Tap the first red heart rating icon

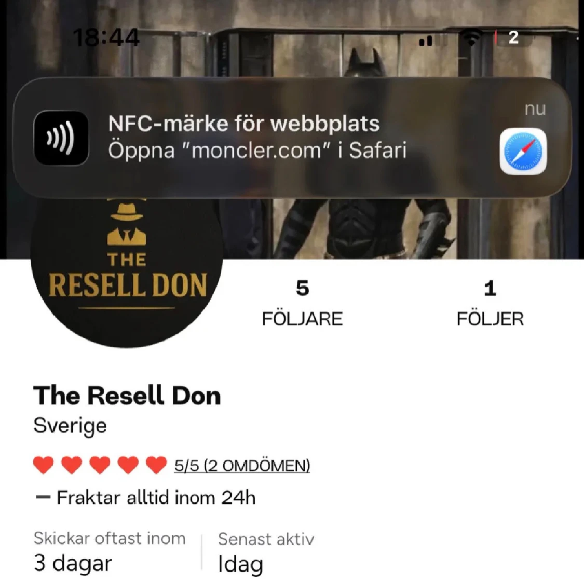[44, 465]
